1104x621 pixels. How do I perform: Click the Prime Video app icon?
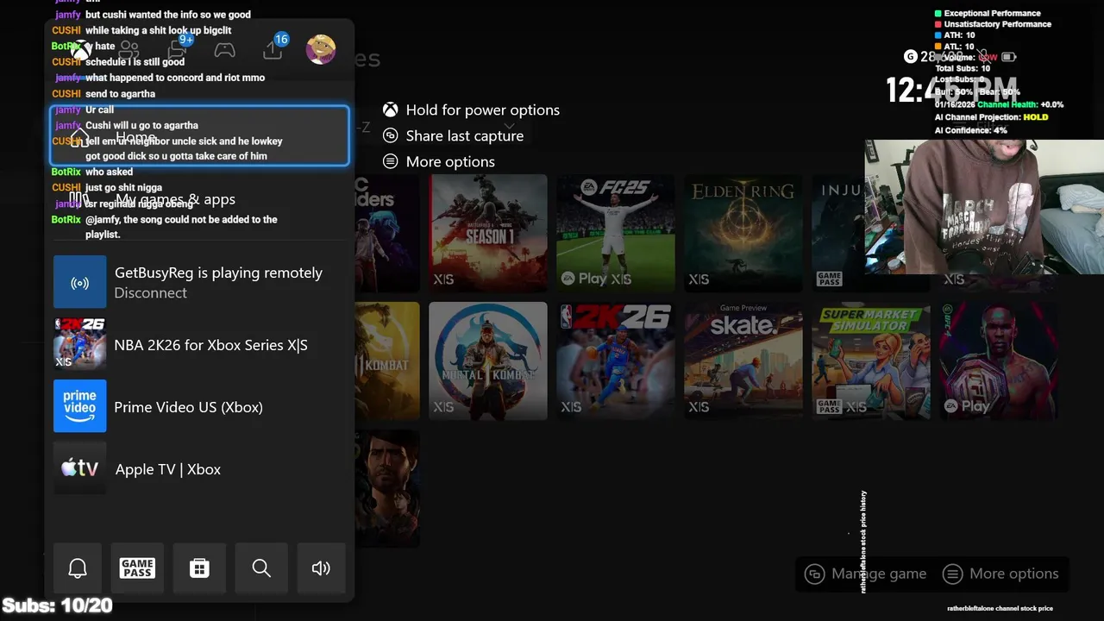click(x=80, y=406)
